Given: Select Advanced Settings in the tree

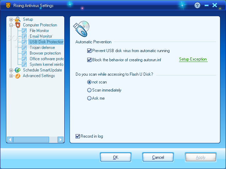Looking at the screenshot, I should tap(39, 76).
